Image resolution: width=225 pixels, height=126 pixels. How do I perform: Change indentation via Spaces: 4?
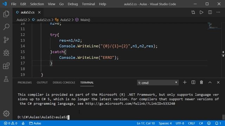tap(165, 123)
